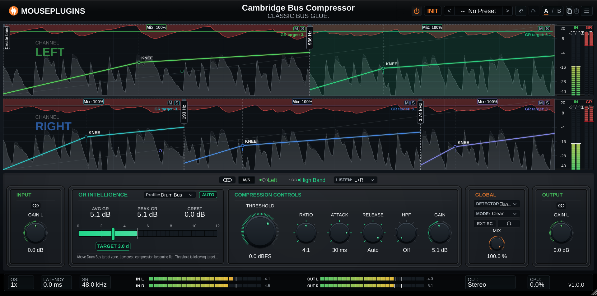Screen dimensions: 597x296
Task: Click the right channel mid band KNEE point
Action: (243, 146)
